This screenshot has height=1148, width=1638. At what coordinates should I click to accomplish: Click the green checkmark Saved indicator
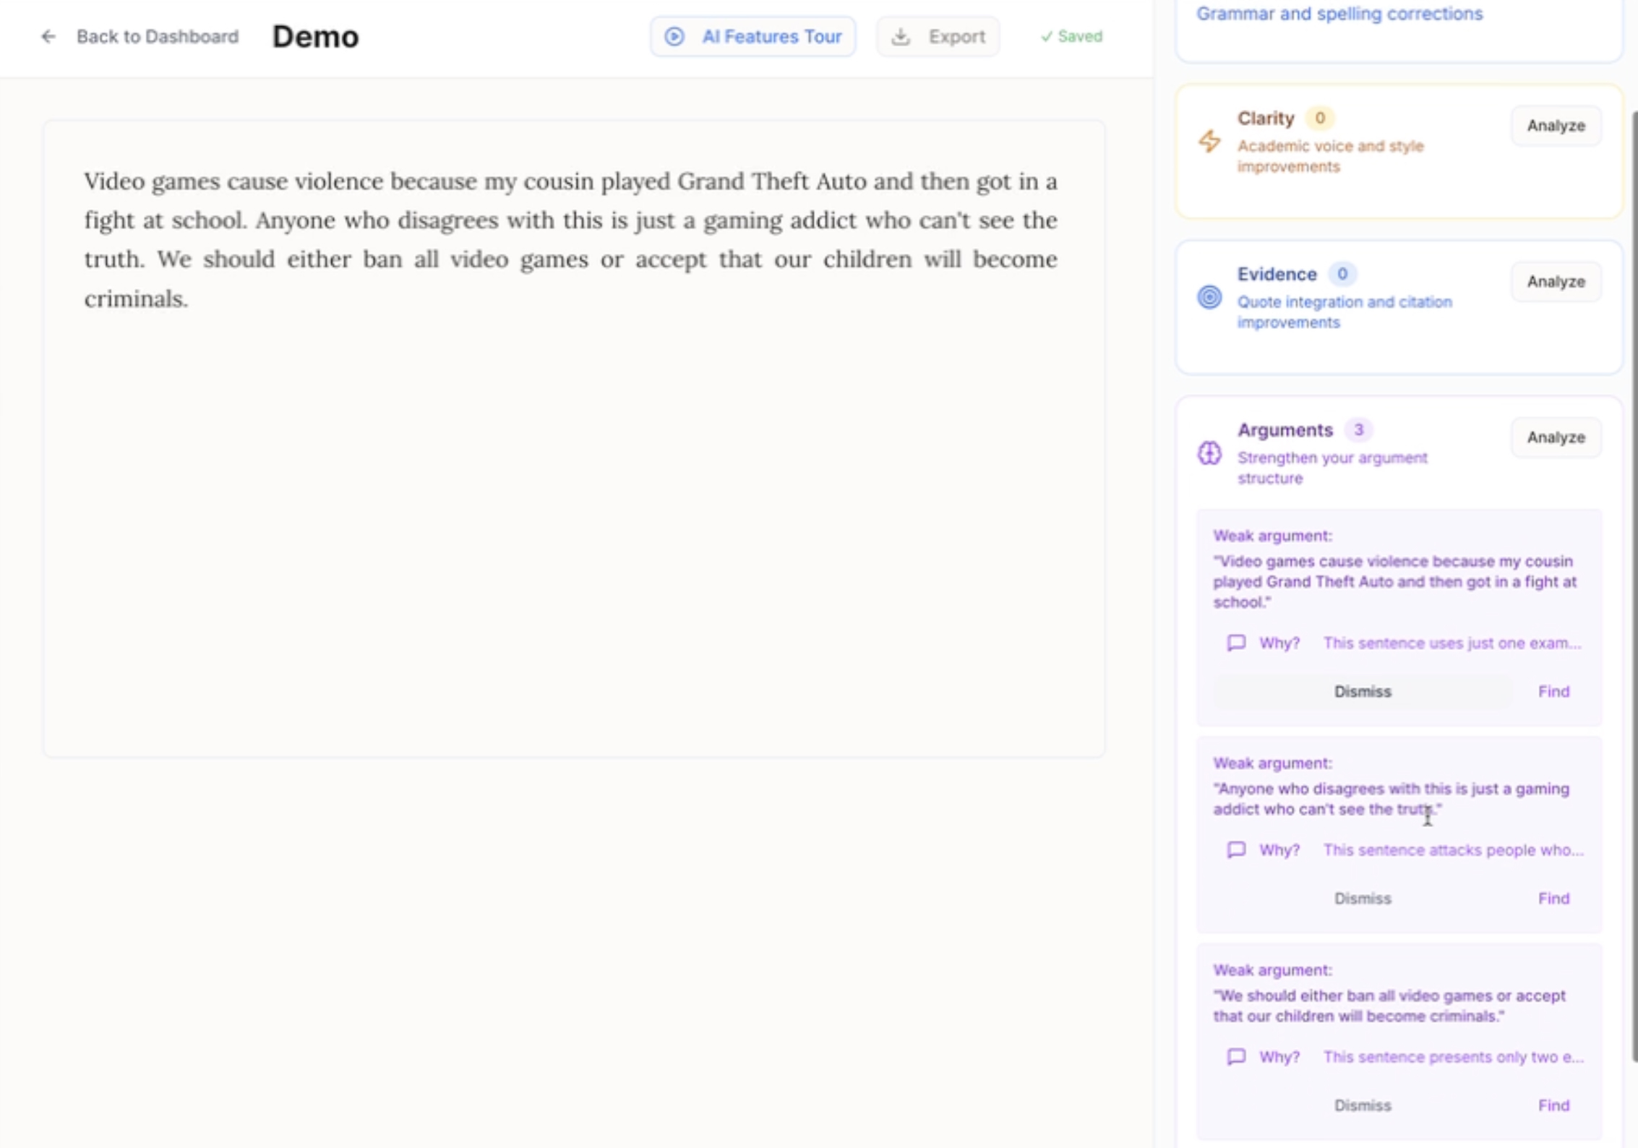pyautogui.click(x=1071, y=36)
